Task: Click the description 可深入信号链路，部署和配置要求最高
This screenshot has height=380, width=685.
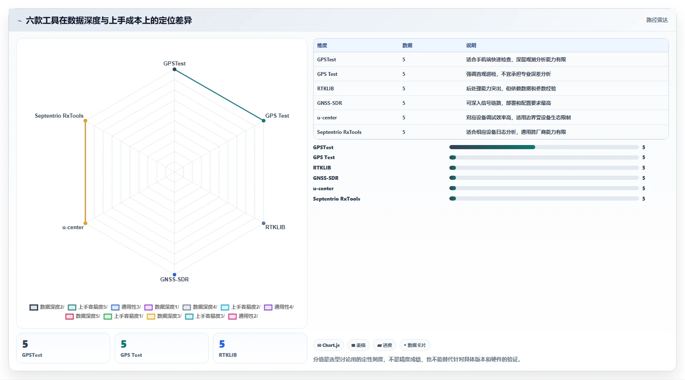Action: 508,103
